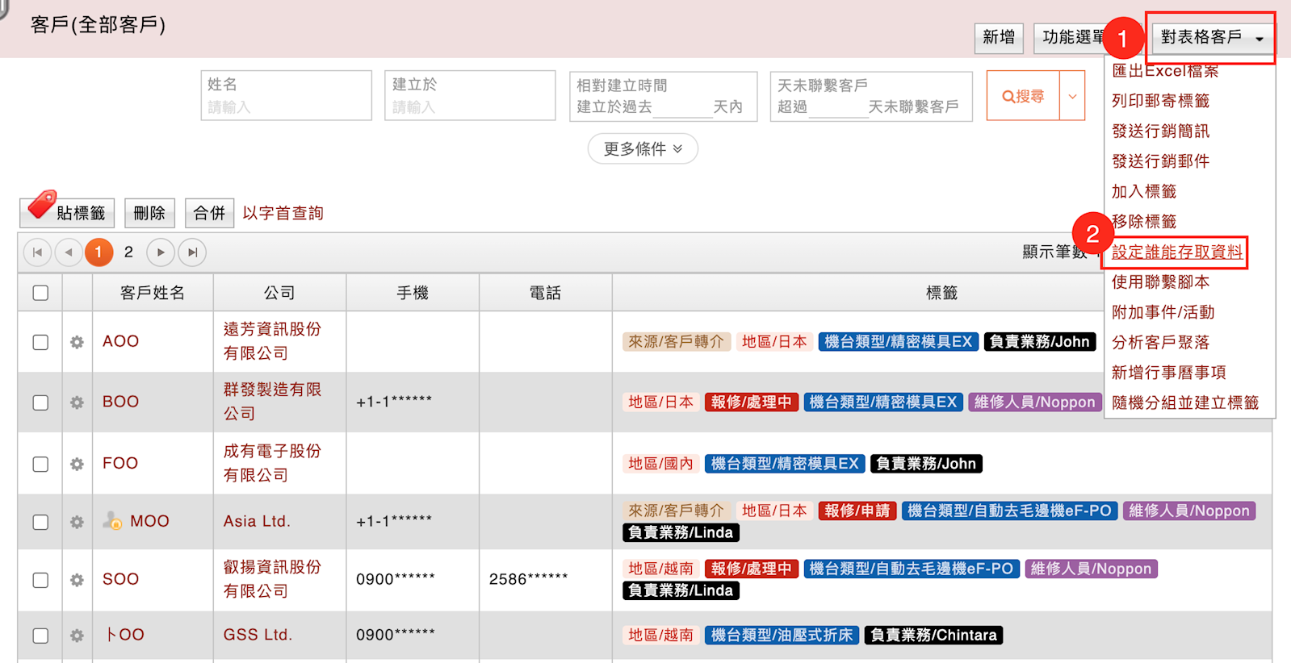
Task: Check the box for customer BOO
Action: [x=40, y=402]
